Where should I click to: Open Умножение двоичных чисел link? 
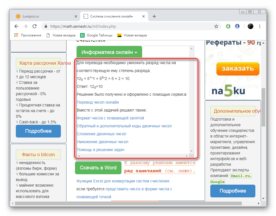click(102, 142)
